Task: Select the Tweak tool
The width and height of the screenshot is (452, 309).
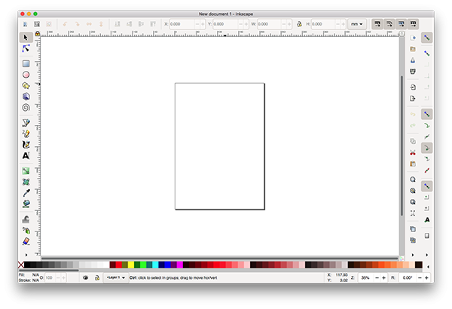Action: [26, 219]
